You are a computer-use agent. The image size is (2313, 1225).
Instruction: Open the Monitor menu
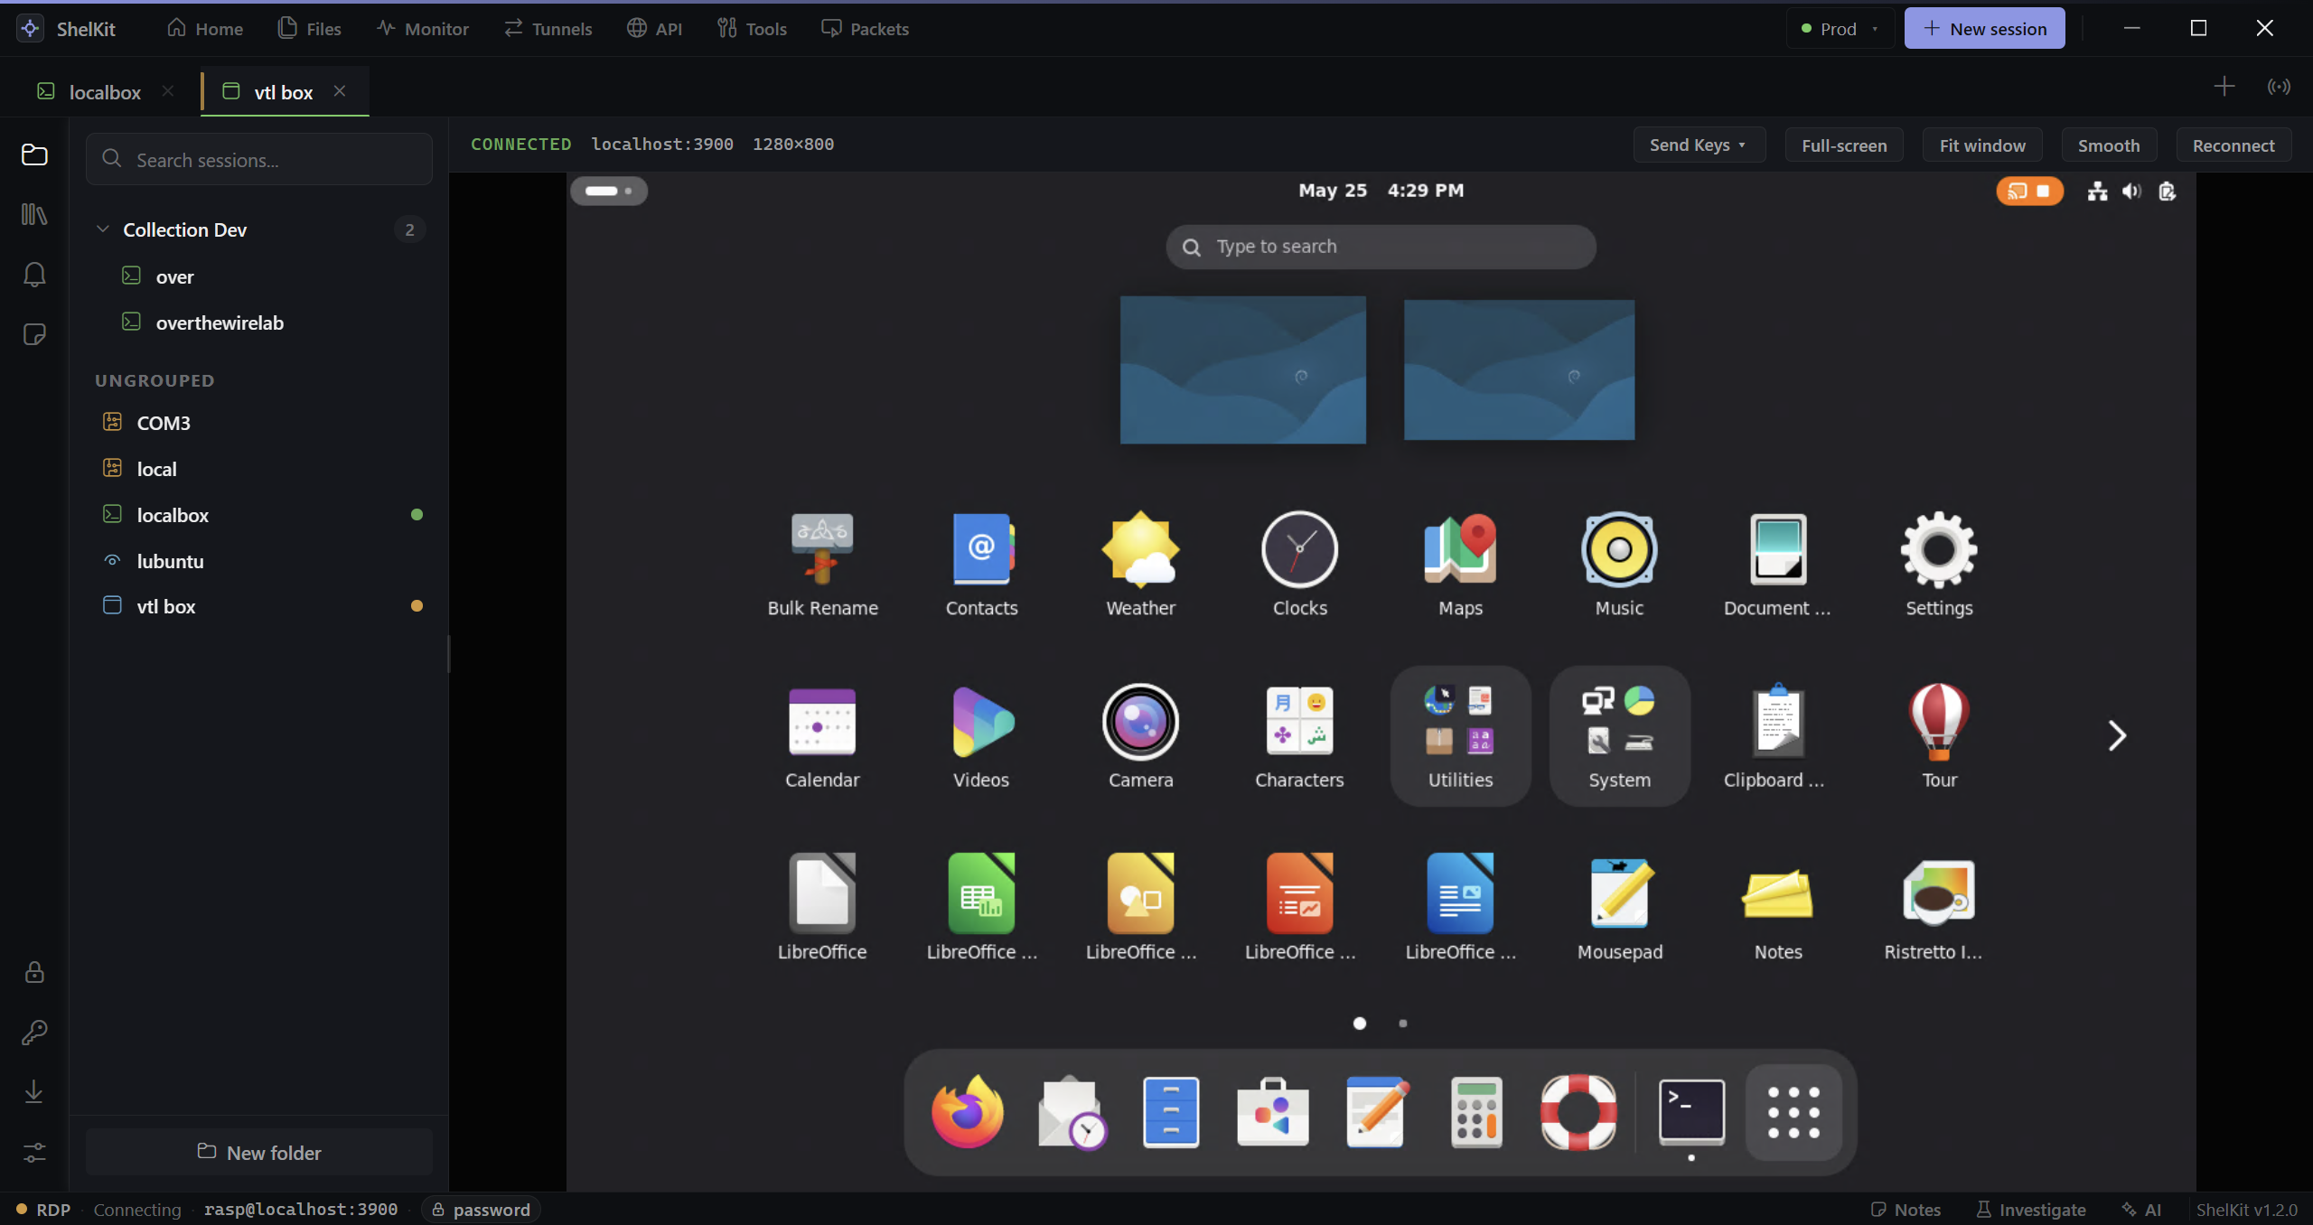coord(423,28)
